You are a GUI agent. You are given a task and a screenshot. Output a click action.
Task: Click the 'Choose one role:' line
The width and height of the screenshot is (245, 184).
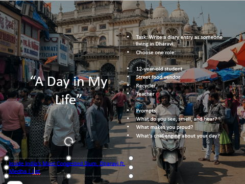pyautogui.click(x=156, y=53)
